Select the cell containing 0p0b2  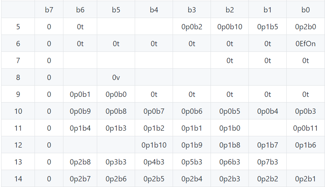pyautogui.click(x=192, y=27)
